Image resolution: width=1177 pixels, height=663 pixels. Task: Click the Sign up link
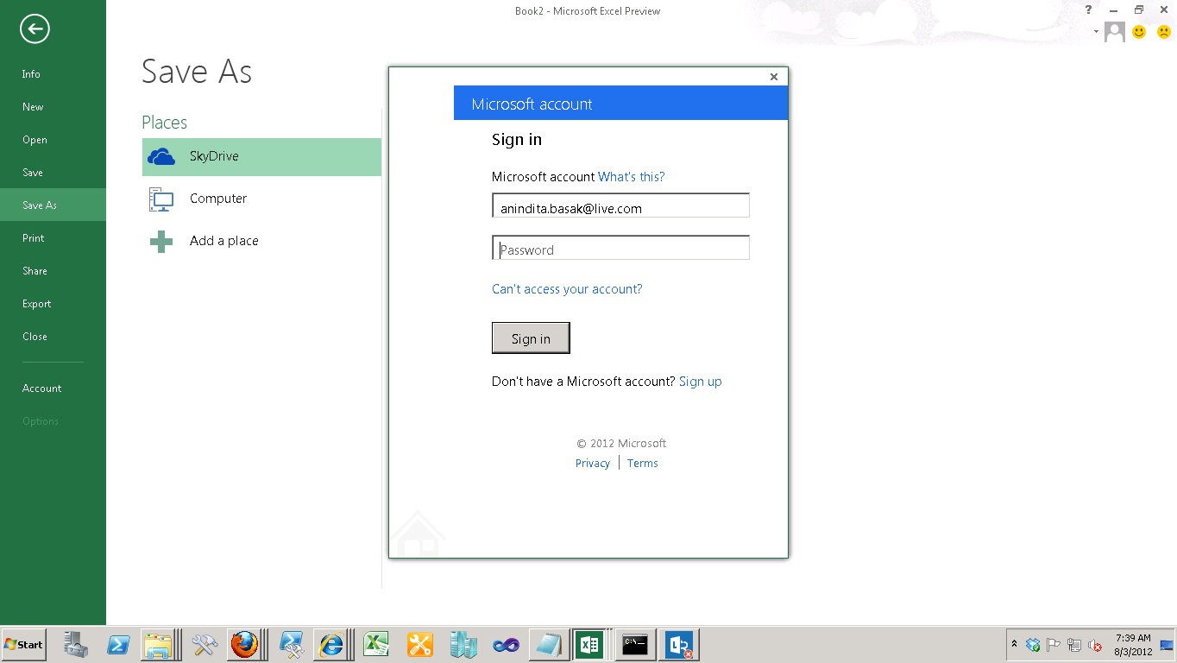point(701,382)
